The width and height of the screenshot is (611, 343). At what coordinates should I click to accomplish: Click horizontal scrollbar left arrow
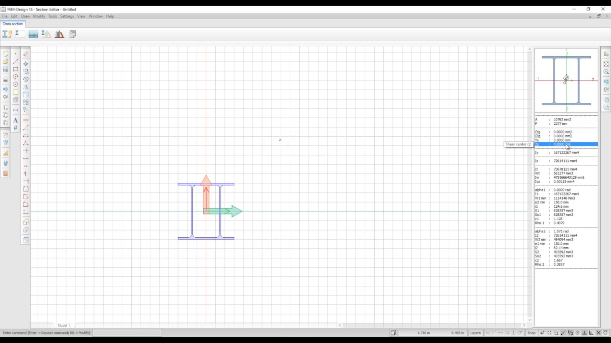(340, 325)
